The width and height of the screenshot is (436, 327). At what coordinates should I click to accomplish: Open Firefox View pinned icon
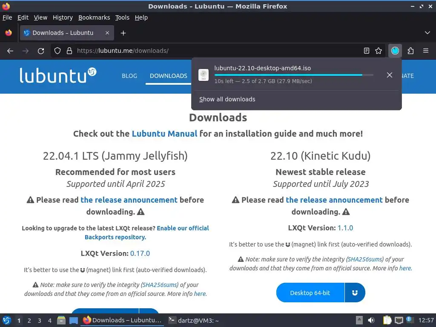coord(9,33)
